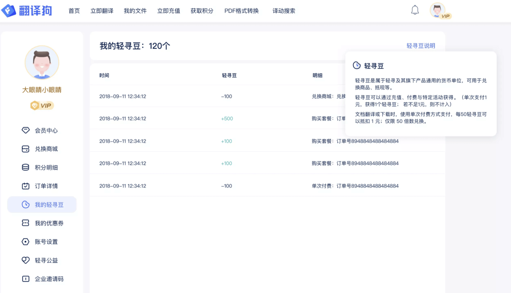511x293 pixels.
Task: Go to 首页 in top navigation
Action: (x=74, y=11)
